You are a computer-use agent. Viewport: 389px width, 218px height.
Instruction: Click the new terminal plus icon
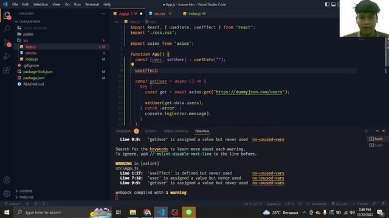tap(366, 131)
